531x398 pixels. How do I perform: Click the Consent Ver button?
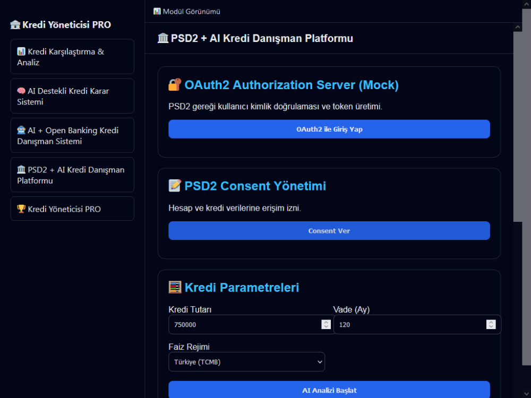(329, 230)
